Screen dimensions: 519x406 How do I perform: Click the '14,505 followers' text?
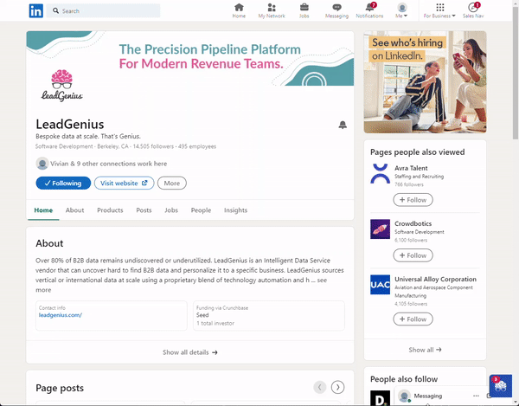(x=153, y=146)
